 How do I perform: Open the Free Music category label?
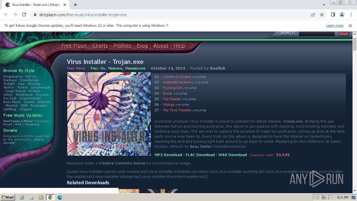tap(76, 68)
